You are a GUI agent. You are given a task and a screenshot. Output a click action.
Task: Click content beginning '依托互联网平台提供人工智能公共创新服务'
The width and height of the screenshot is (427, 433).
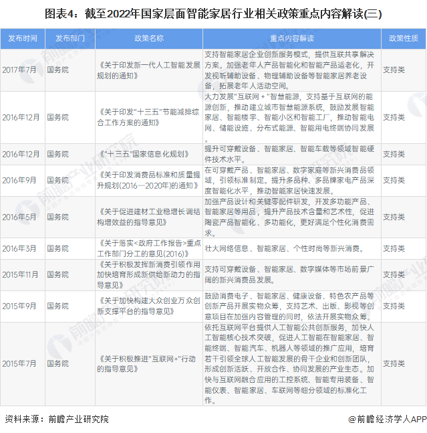pyautogui.click(x=289, y=363)
